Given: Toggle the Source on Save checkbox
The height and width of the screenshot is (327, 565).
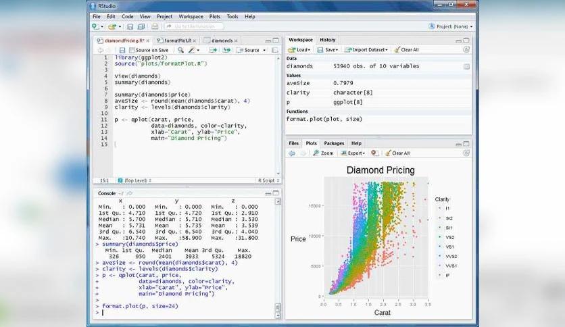Looking at the screenshot, I should tap(132, 51).
